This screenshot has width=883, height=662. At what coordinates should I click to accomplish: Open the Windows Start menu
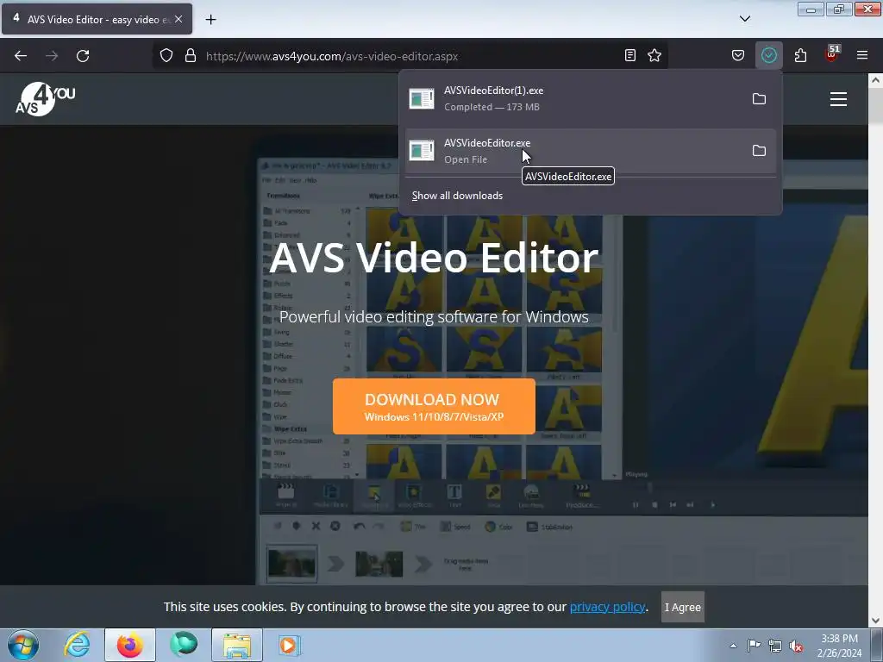(x=23, y=645)
